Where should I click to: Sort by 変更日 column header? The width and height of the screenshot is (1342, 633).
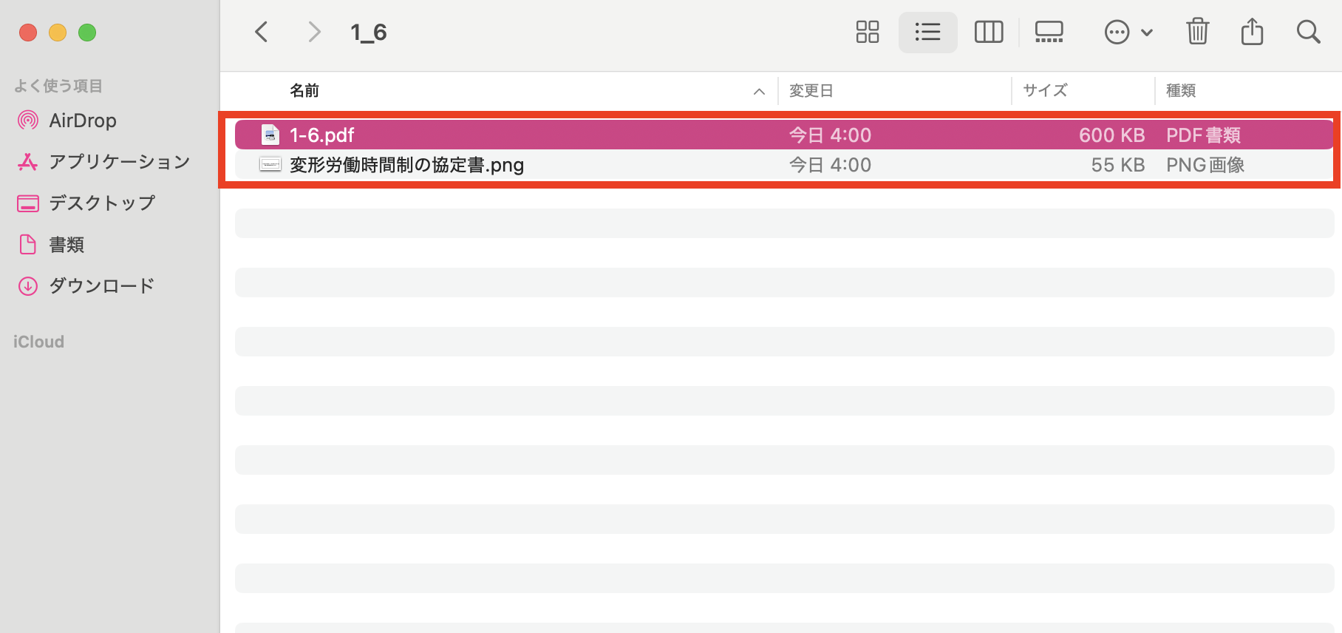(x=811, y=90)
